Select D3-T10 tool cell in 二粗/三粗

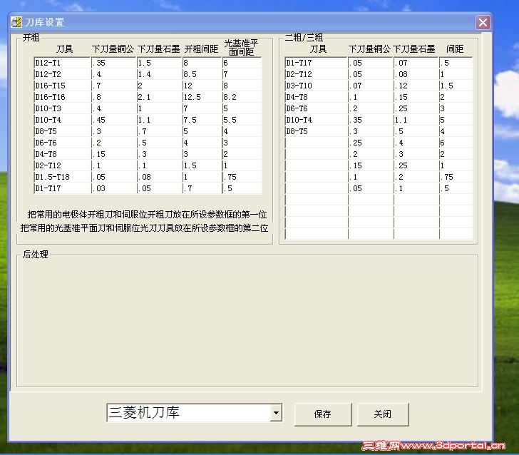316,86
